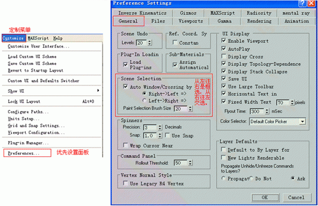The width and height of the screenshot is (318, 206).
Task: Switch to the Rendering tab
Action: (x=259, y=21)
